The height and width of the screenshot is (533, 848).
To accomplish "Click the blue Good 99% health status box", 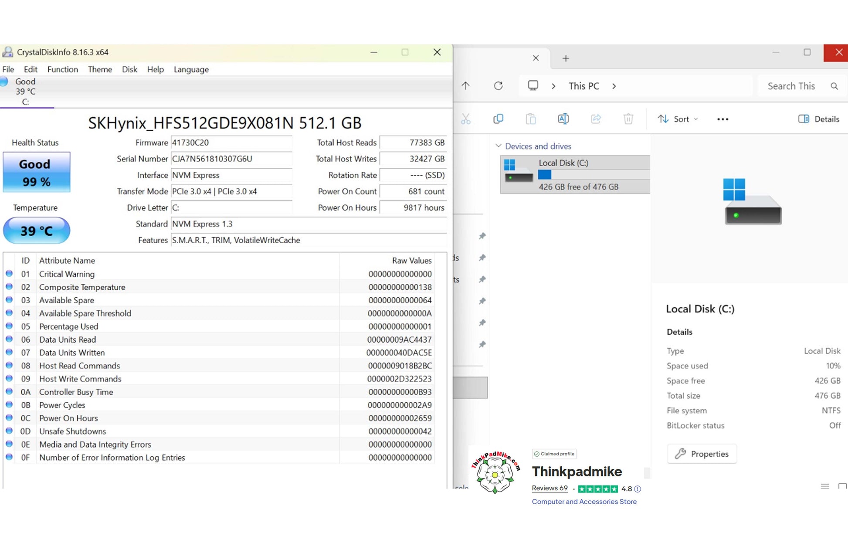I will (x=37, y=172).
